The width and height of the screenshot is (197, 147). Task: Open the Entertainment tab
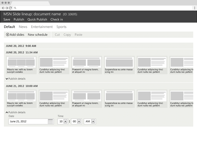coord(42,27)
